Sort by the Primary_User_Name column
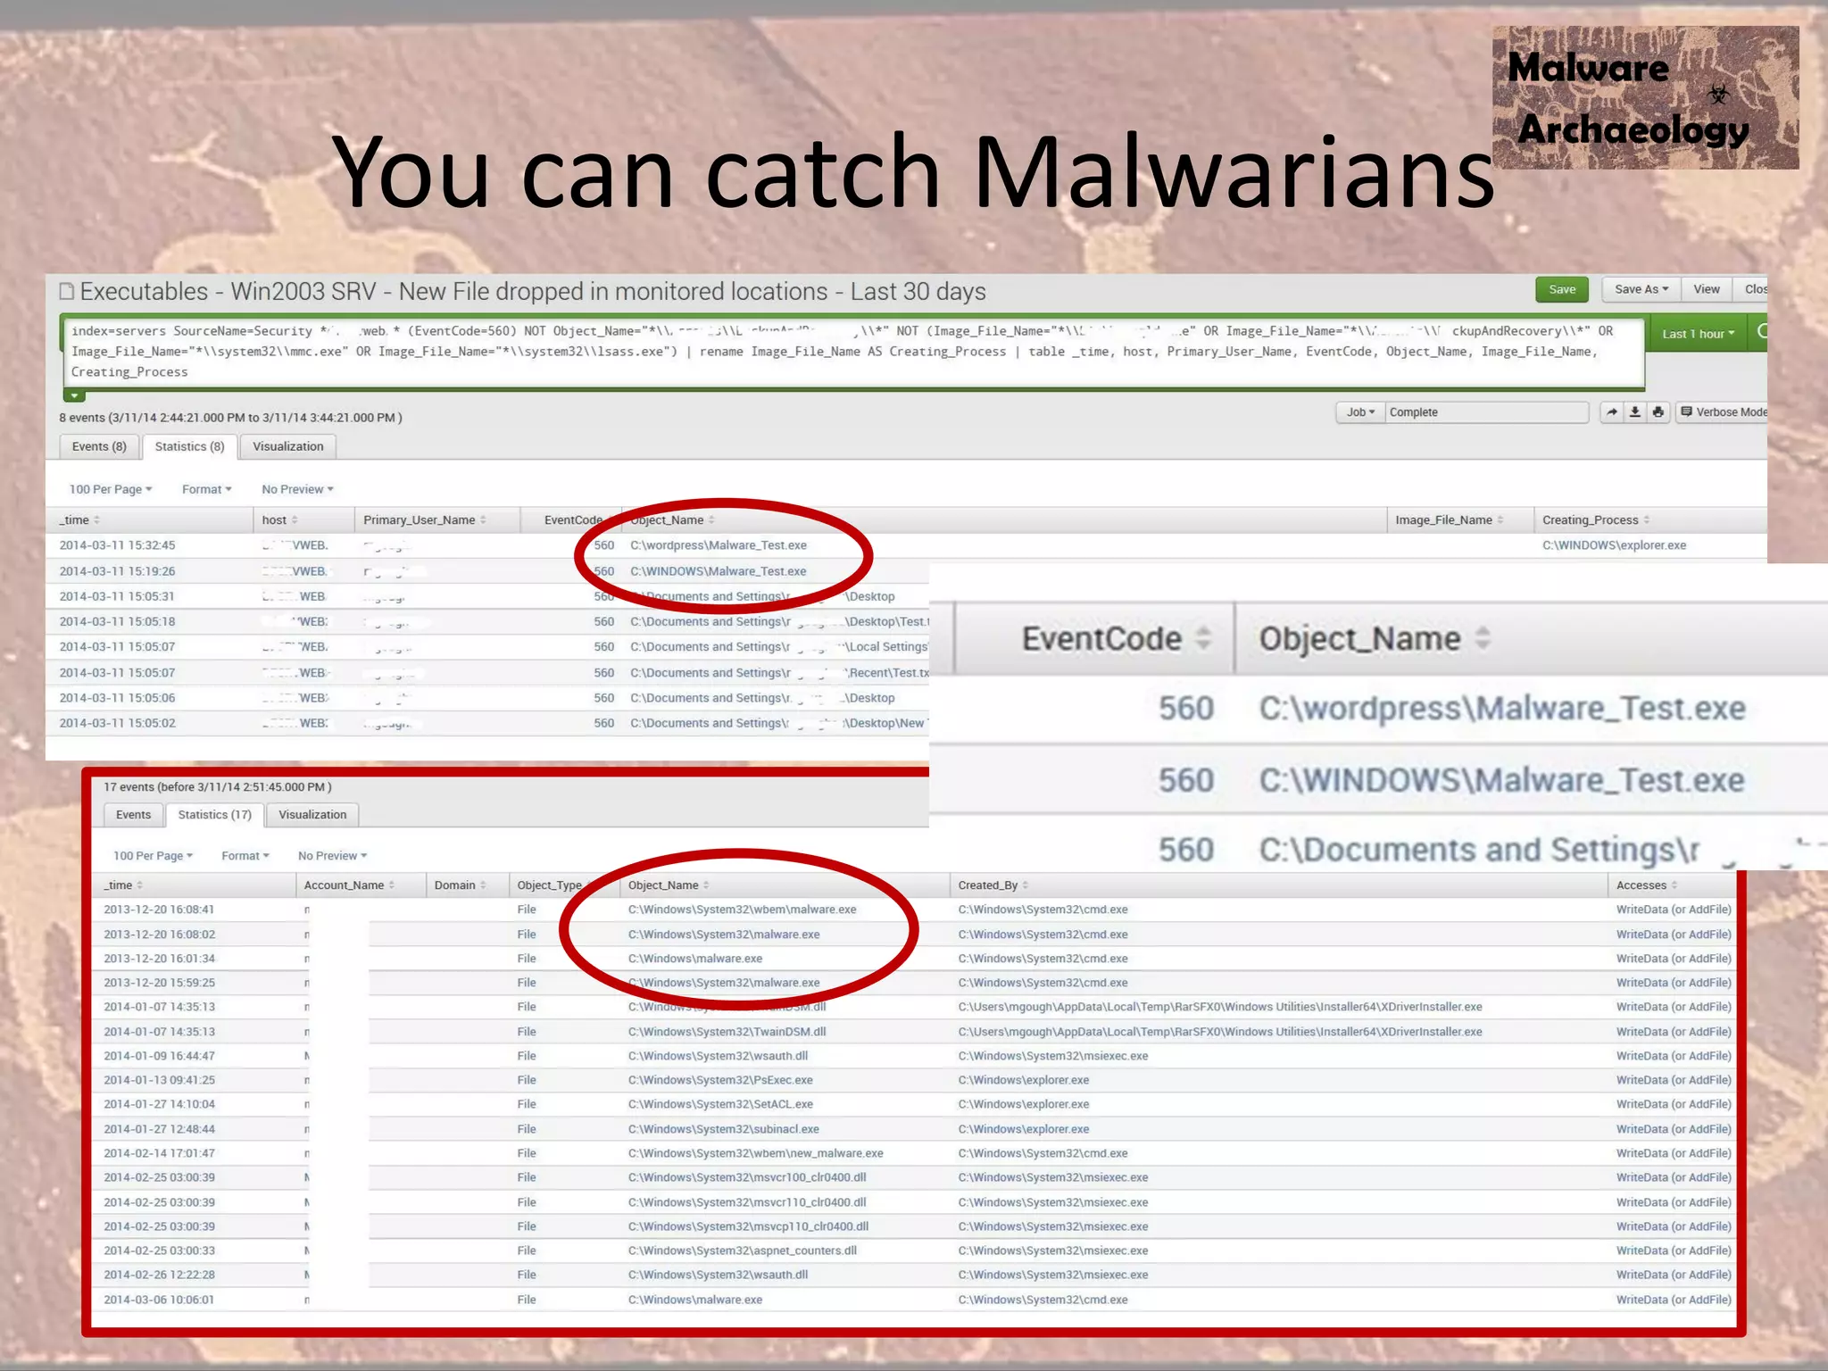 [x=483, y=520]
